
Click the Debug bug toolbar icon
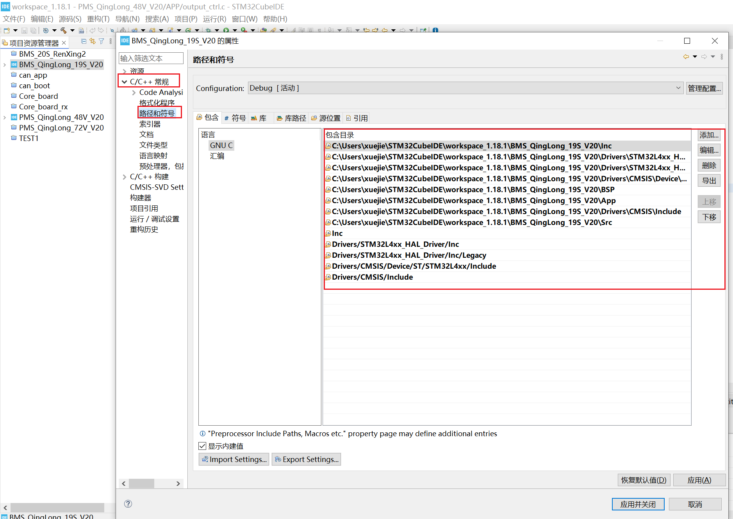(x=208, y=30)
